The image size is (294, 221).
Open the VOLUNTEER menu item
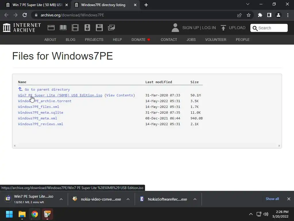point(216,40)
